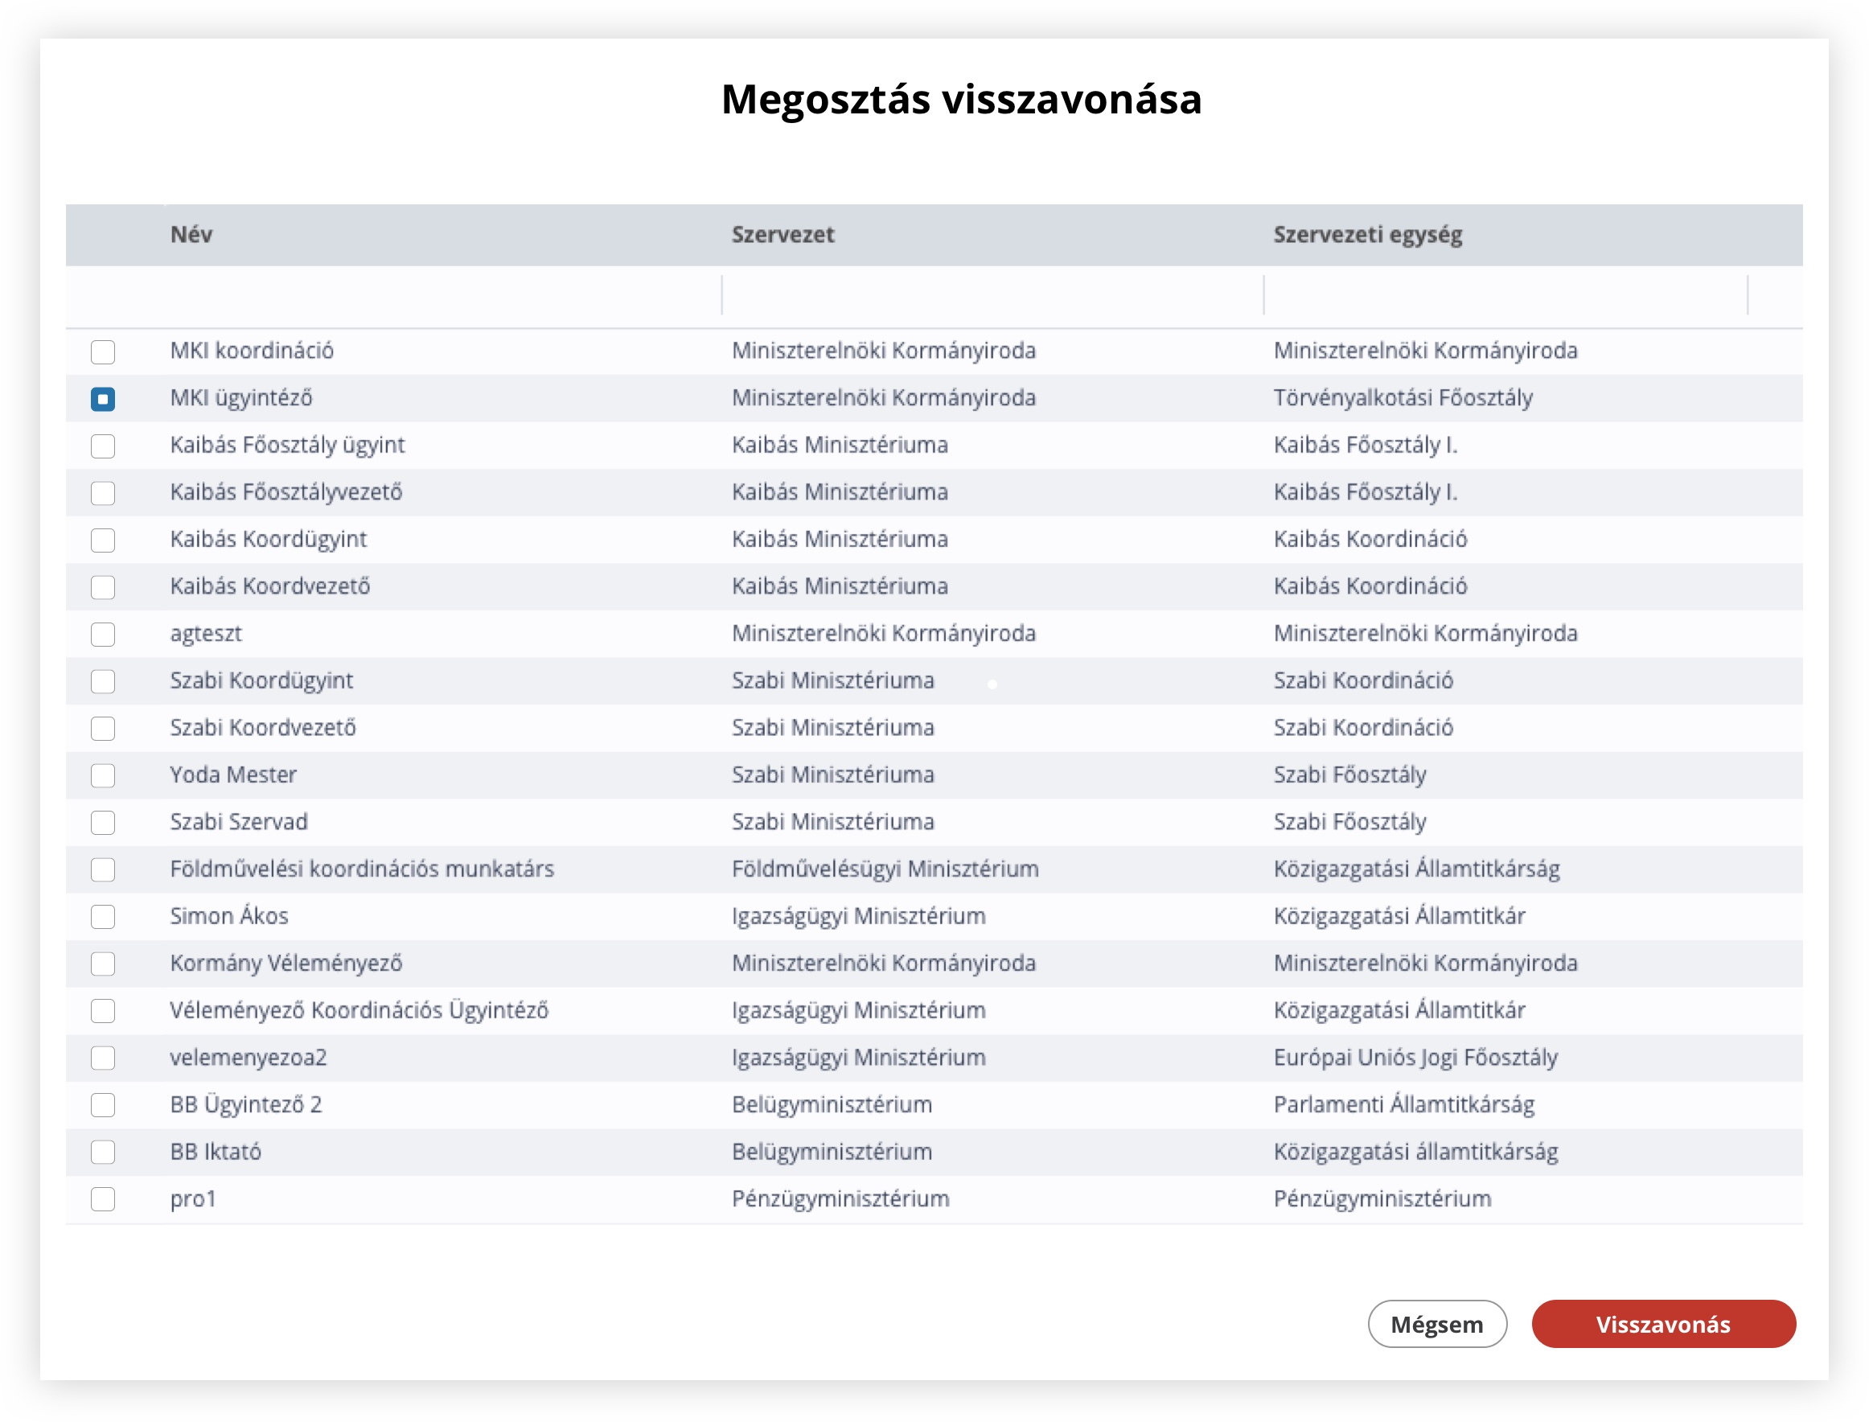Select Kaibás Főosztály ügyint checkbox
This screenshot has width=1869, height=1422.
pos(102,446)
